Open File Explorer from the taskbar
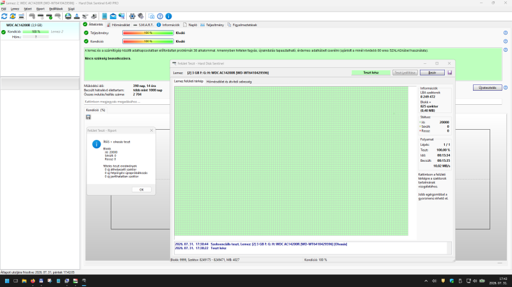This screenshot has width=512, height=287. click(x=24, y=281)
